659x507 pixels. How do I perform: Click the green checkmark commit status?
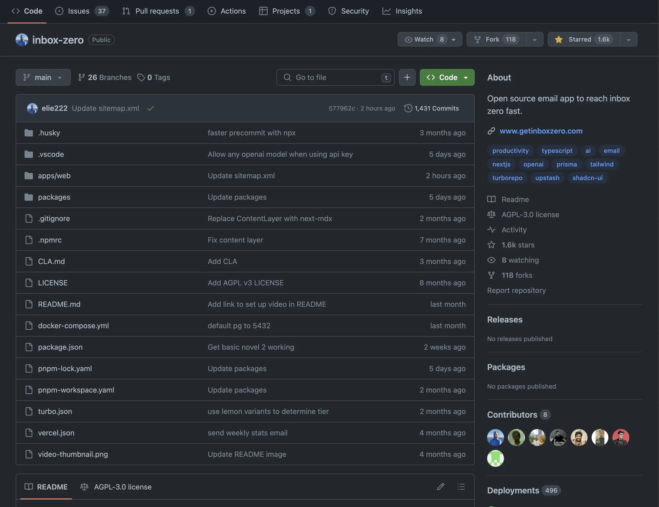[150, 108]
